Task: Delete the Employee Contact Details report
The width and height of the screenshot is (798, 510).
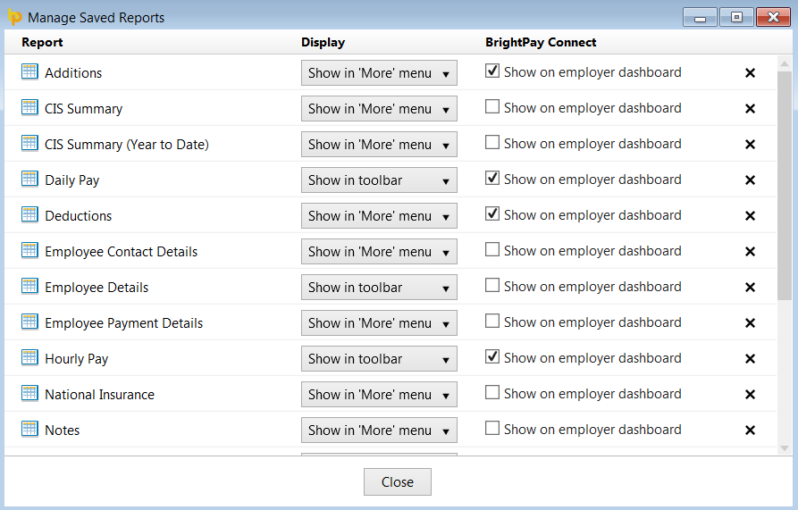Action: 750,251
